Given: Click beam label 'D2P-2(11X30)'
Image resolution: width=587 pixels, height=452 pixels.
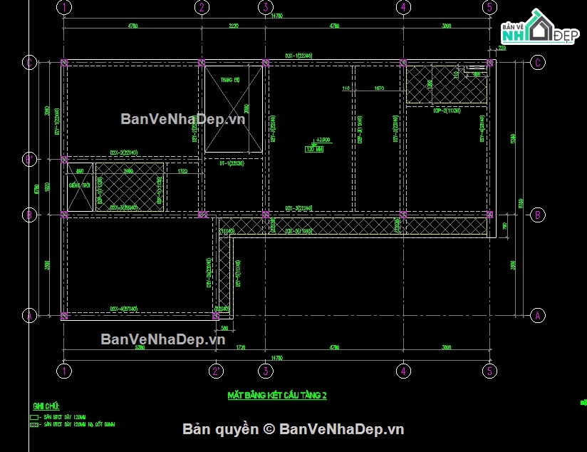Looking at the screenshot, I should click(447, 111).
